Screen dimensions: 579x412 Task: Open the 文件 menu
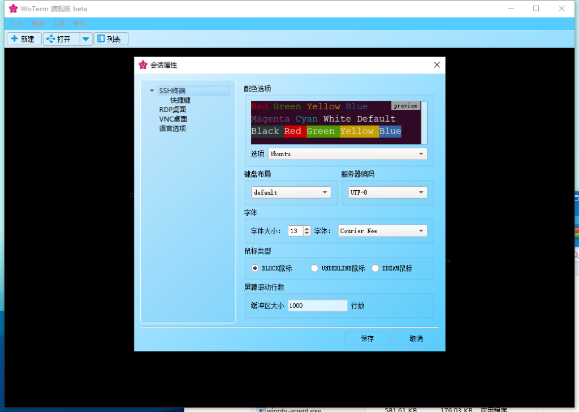click(x=16, y=23)
